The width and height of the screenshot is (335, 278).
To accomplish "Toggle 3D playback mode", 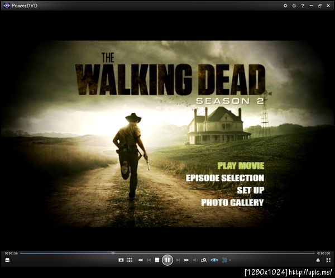I will pos(224,260).
